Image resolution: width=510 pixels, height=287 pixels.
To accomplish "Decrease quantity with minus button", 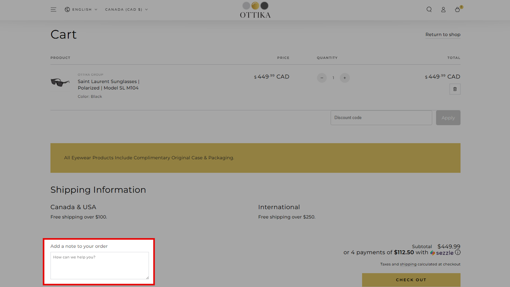I will [x=322, y=78].
